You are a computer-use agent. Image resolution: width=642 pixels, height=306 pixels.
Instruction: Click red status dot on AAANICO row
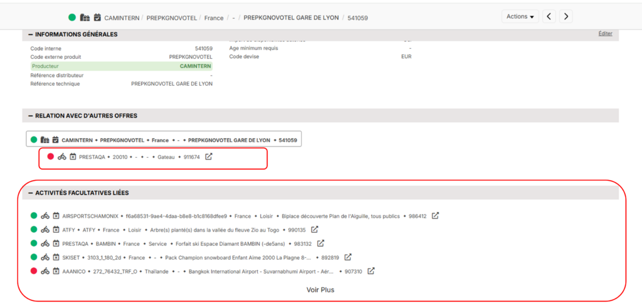click(34, 271)
